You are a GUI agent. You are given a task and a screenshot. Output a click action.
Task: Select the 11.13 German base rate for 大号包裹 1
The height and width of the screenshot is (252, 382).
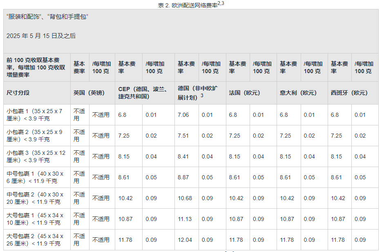coord(185,219)
